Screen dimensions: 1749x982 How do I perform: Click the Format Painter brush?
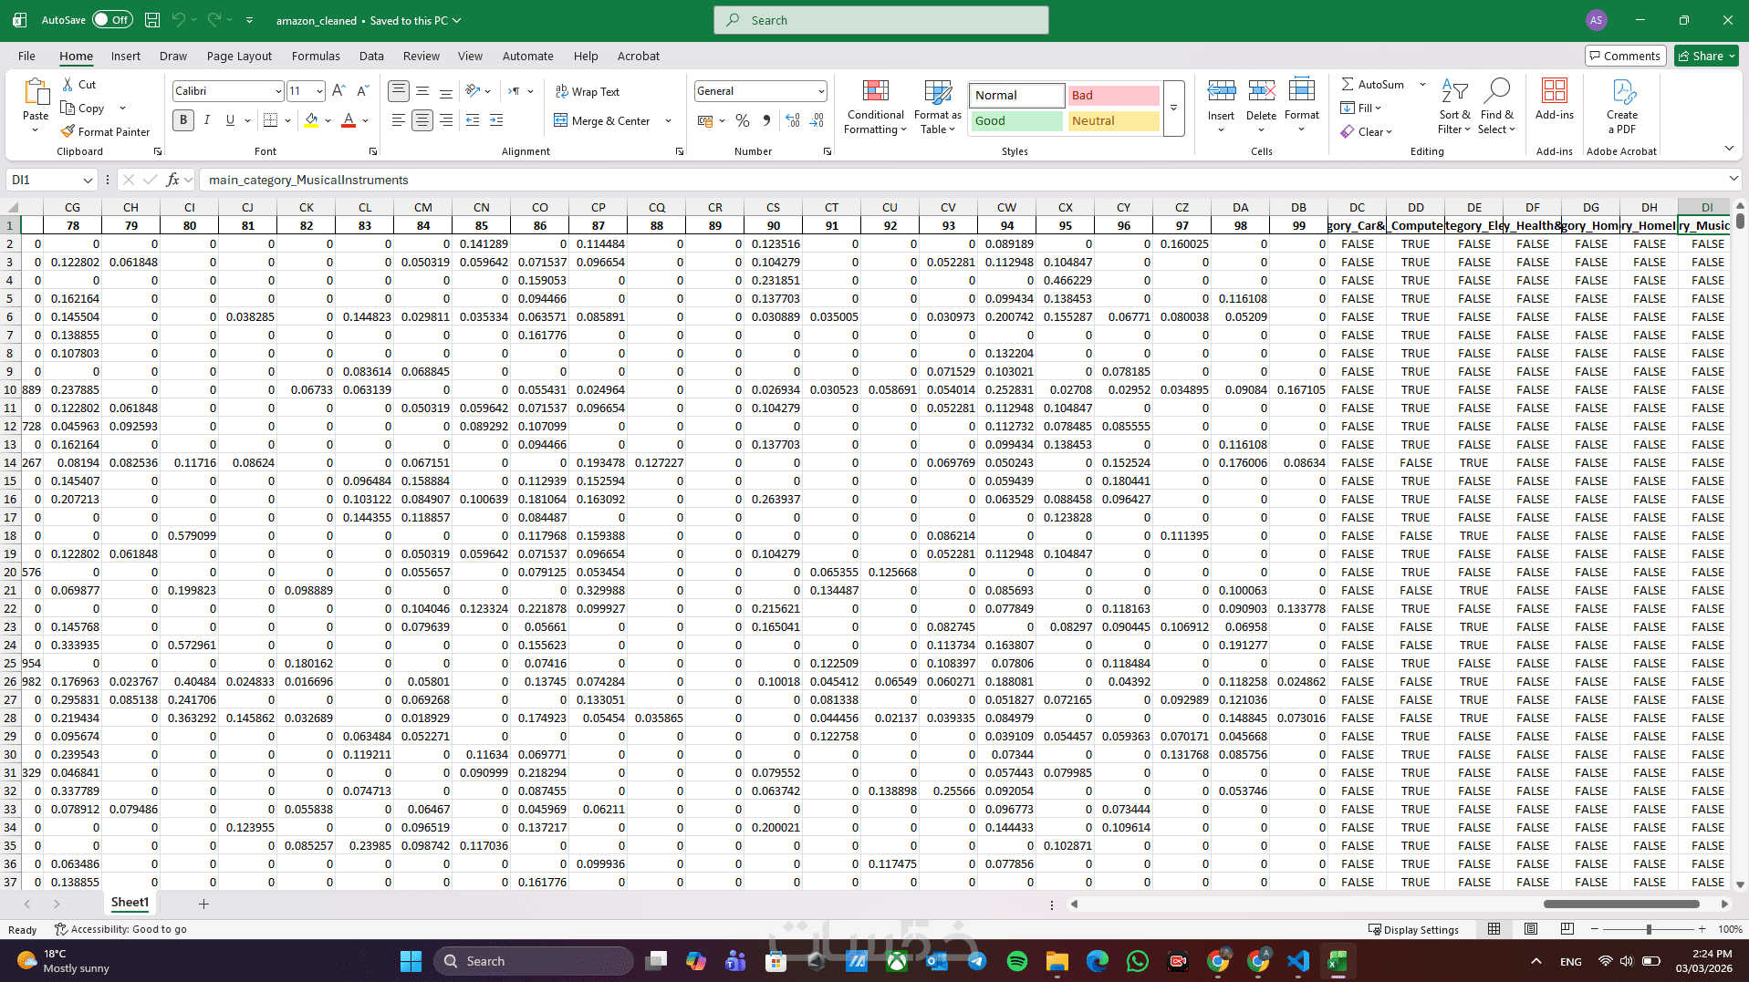tap(68, 131)
